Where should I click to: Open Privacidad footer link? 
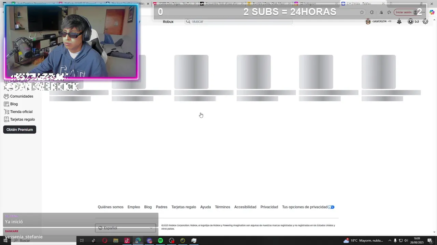(269, 207)
